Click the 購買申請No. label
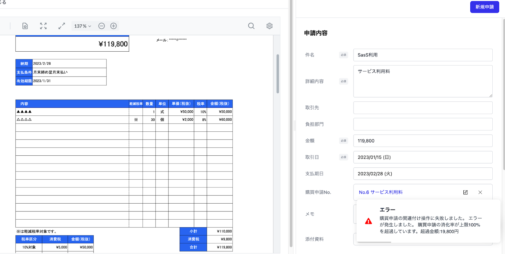505x254 pixels. click(x=318, y=192)
